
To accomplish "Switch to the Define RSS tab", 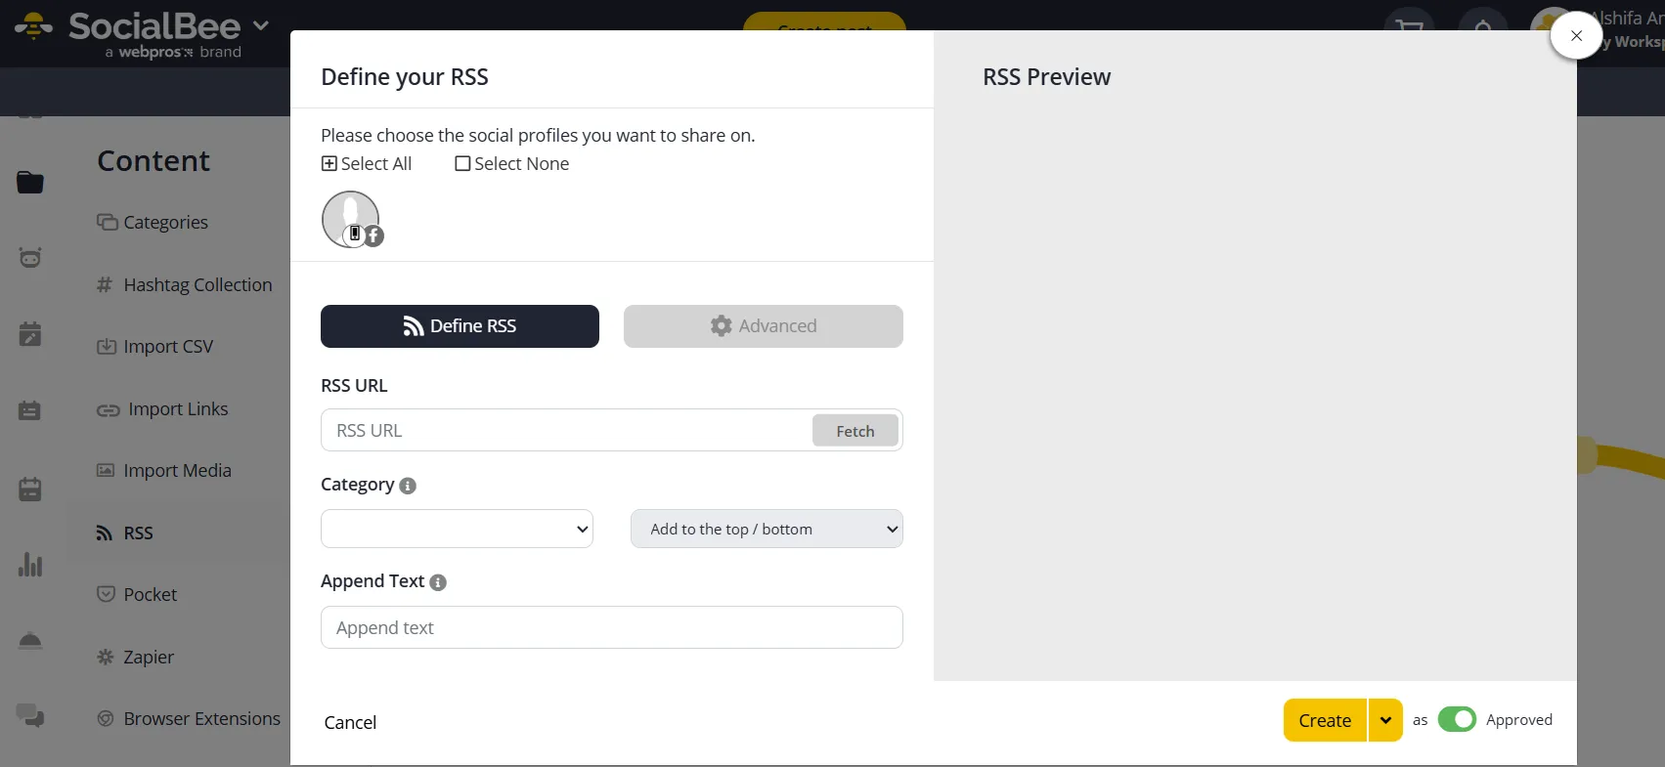I will point(460,326).
